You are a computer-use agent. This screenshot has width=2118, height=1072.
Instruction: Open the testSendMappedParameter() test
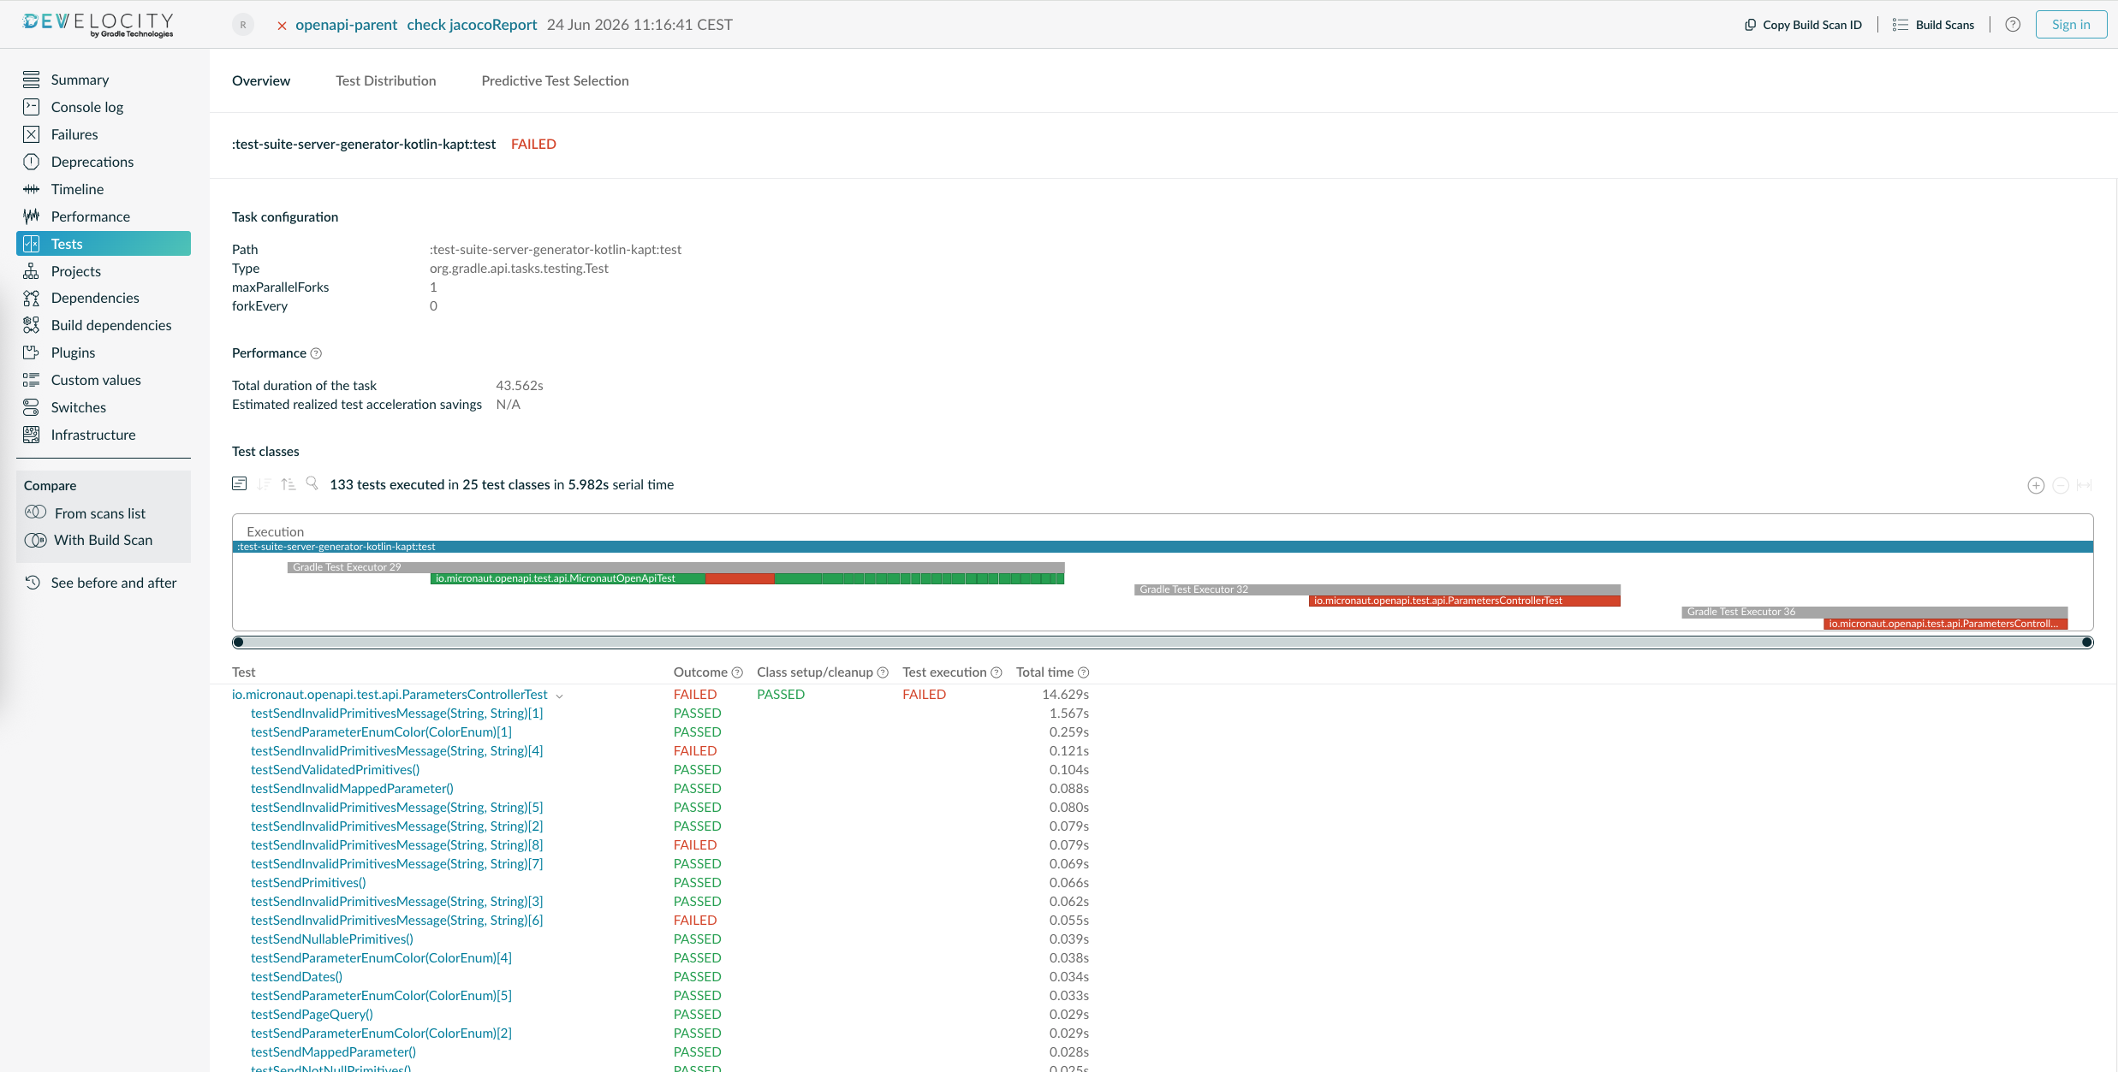coord(333,1052)
